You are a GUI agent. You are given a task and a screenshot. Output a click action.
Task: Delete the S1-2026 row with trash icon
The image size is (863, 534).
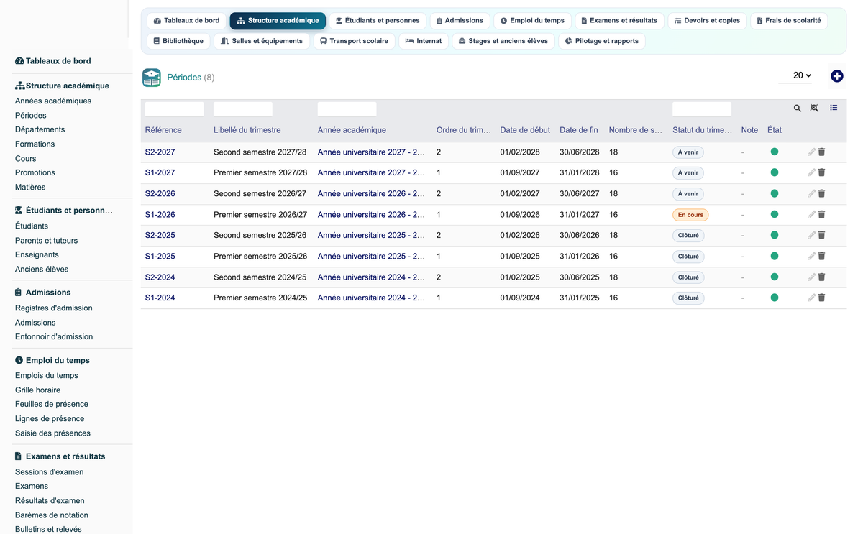click(x=821, y=214)
